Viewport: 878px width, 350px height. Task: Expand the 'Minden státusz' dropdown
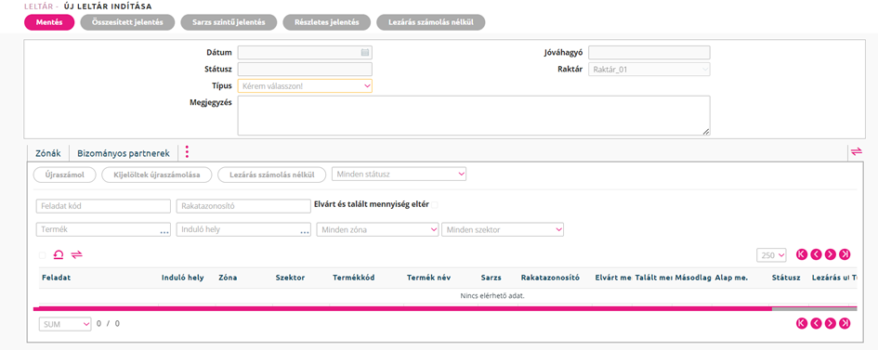400,175
